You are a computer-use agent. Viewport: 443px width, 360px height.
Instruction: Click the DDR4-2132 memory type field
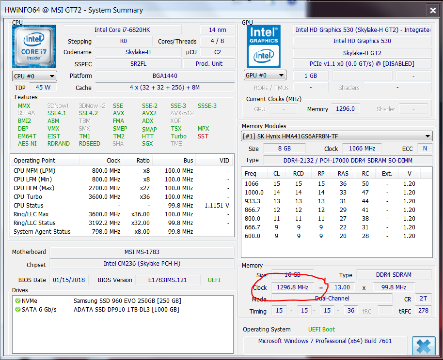click(x=348, y=161)
